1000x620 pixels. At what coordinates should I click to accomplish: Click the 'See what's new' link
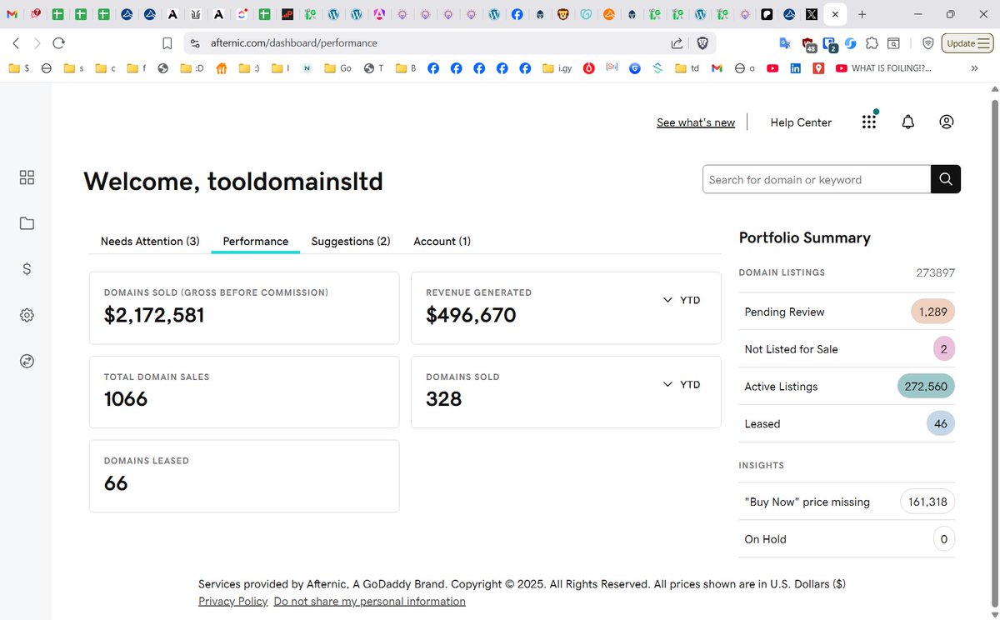coord(696,122)
